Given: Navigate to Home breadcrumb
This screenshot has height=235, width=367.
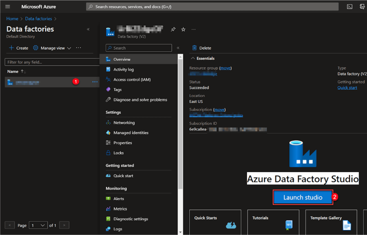Looking at the screenshot, I should point(12,19).
